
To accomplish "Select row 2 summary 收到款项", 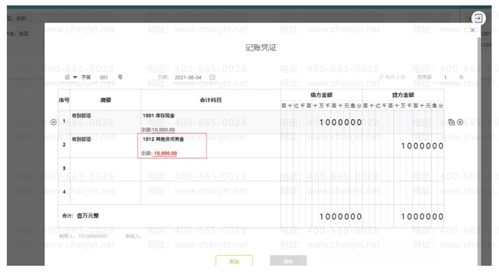I will pyautogui.click(x=82, y=139).
